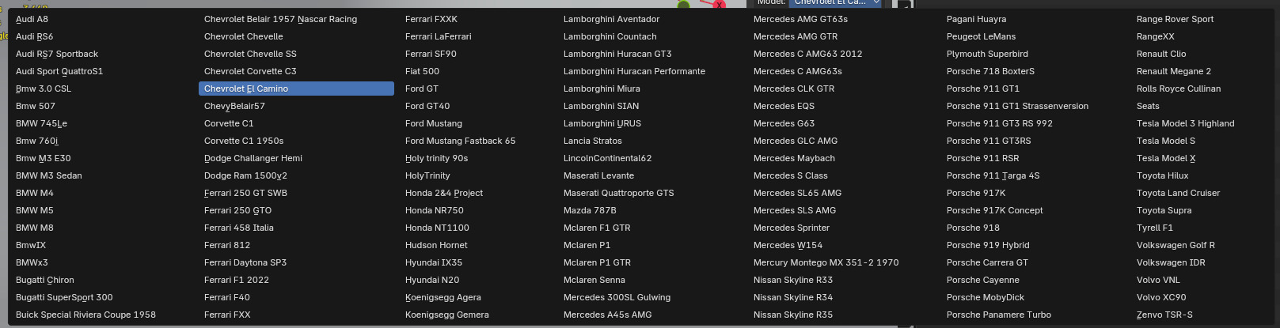Select ChevyBelair57 model
The width and height of the screenshot is (1280, 328).
234,106
